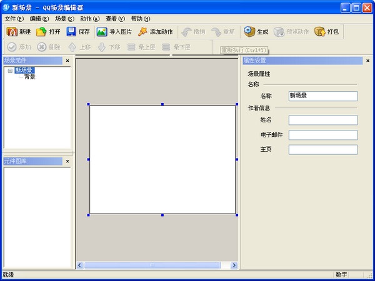Click the 打包 package icon
This screenshot has width=375, height=281.
point(320,32)
